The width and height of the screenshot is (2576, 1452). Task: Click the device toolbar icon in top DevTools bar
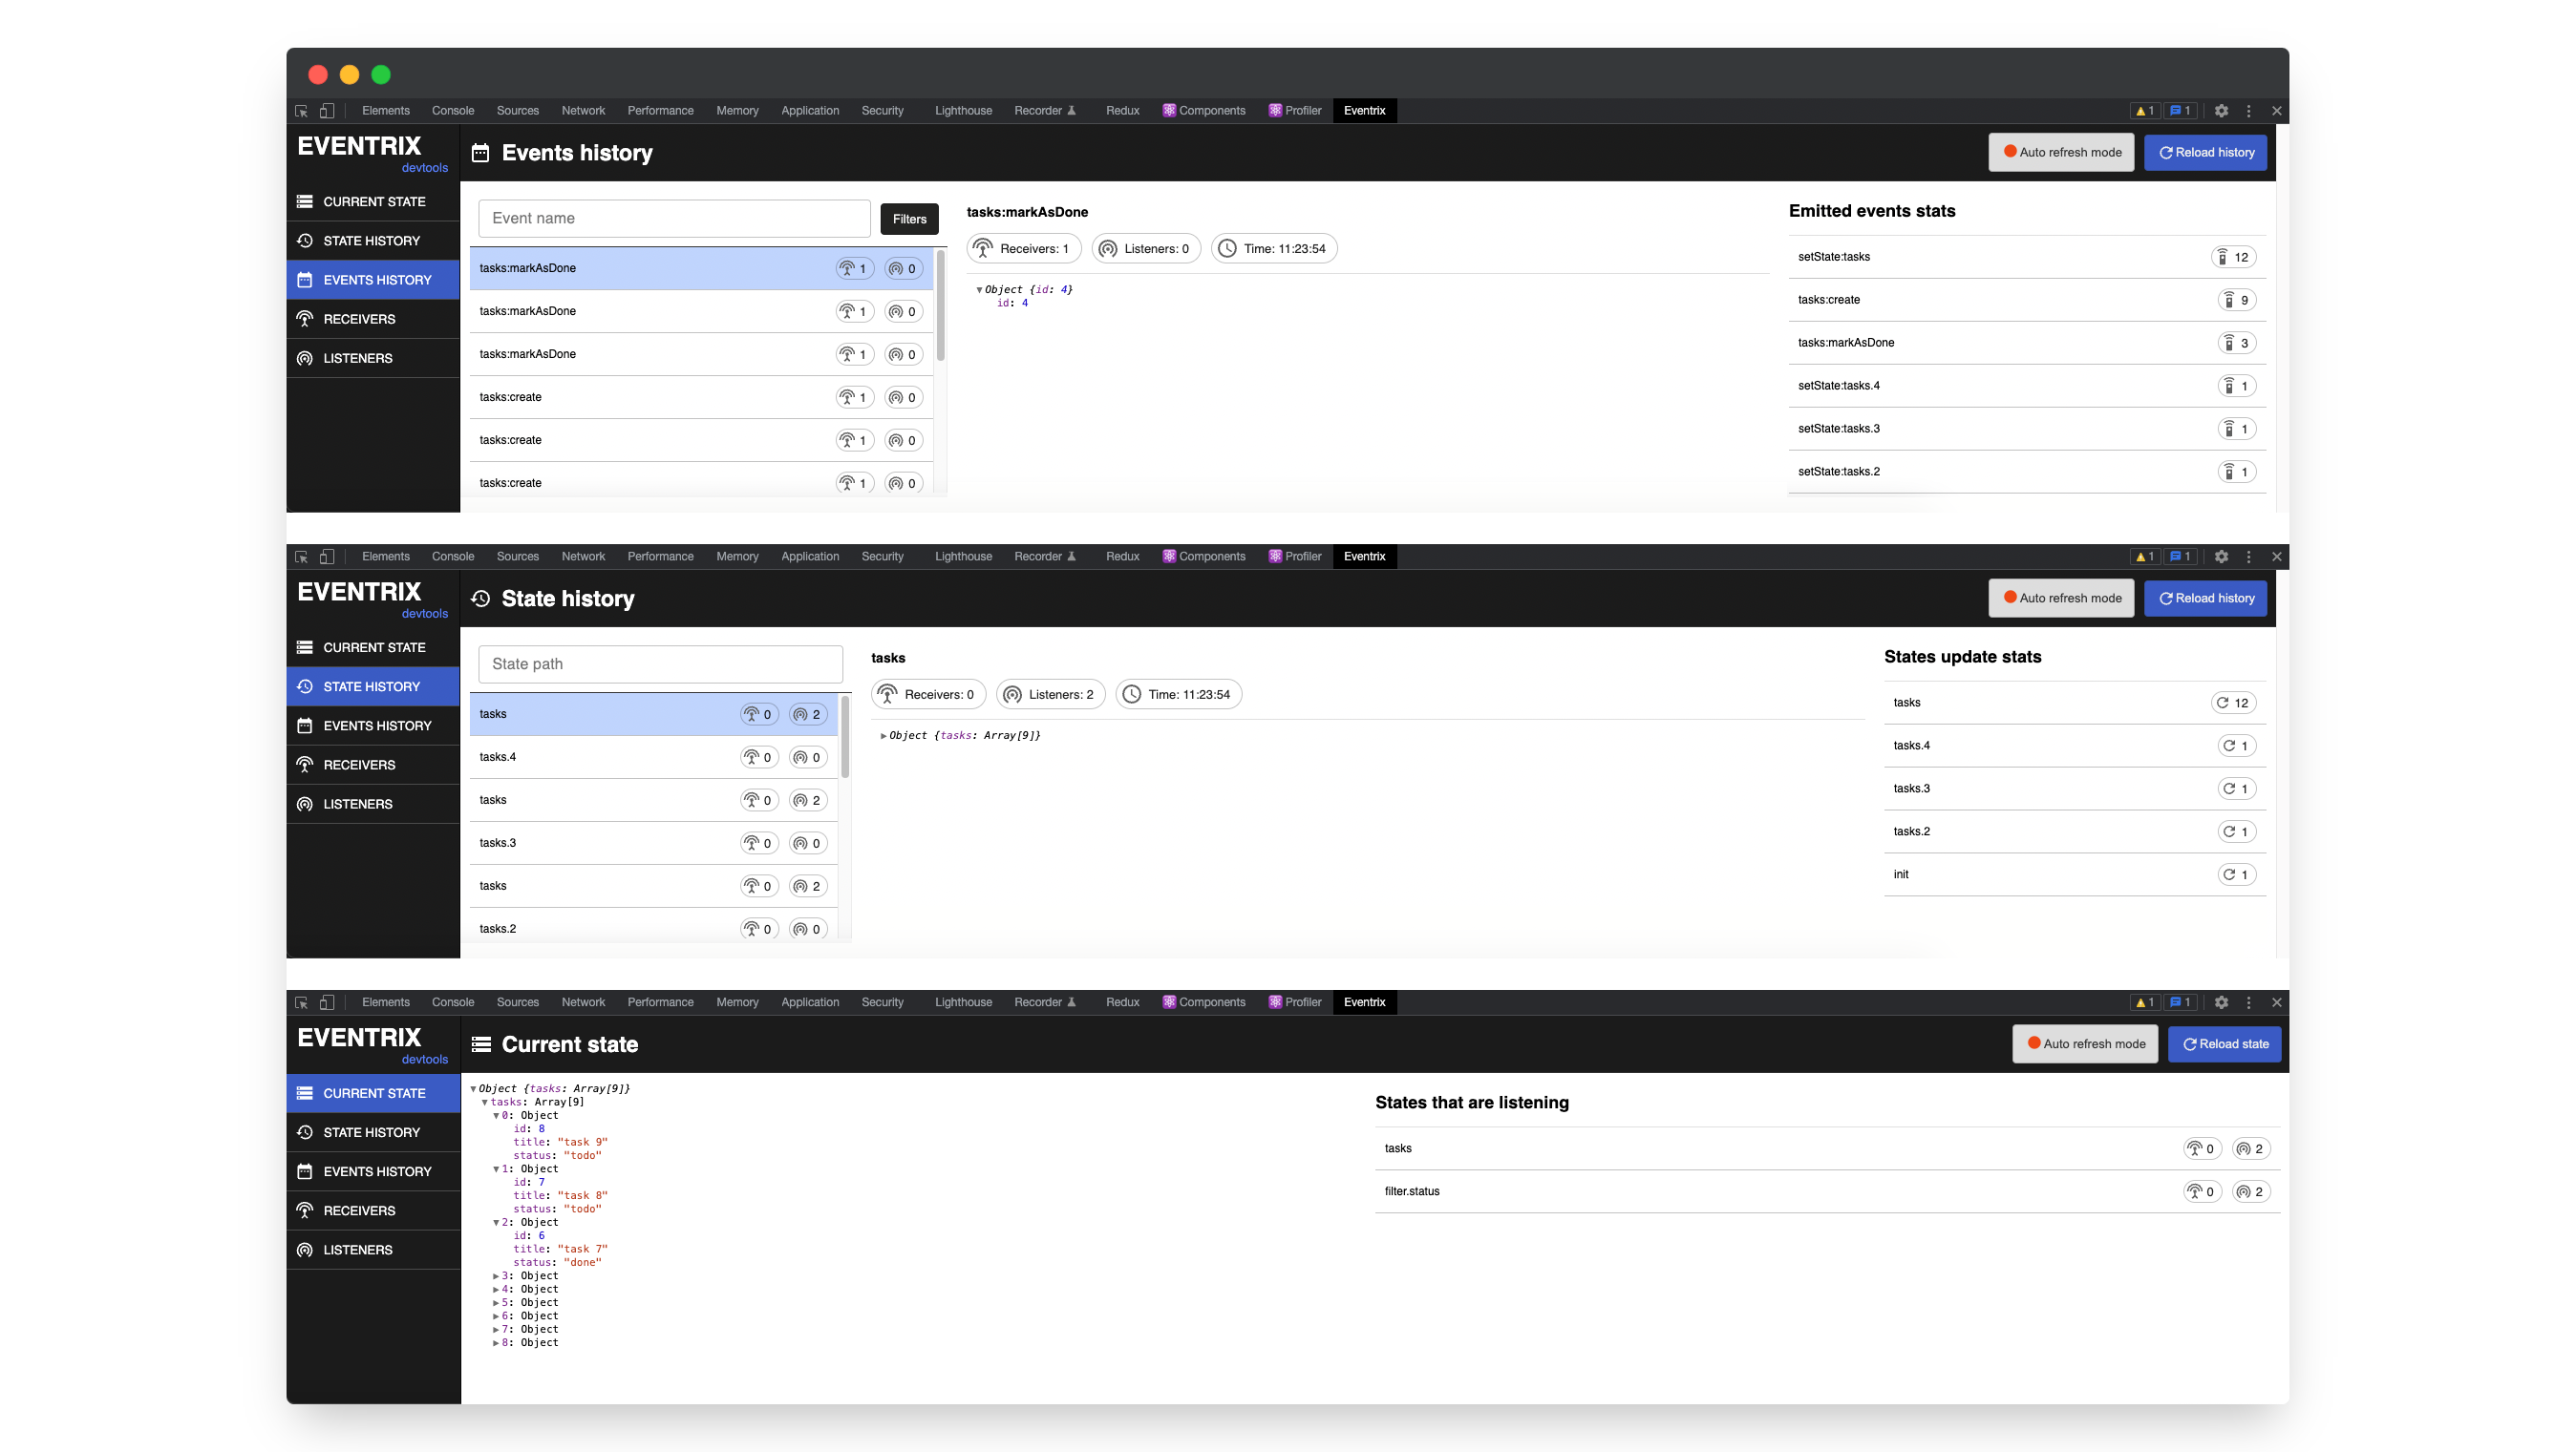pos(327,111)
